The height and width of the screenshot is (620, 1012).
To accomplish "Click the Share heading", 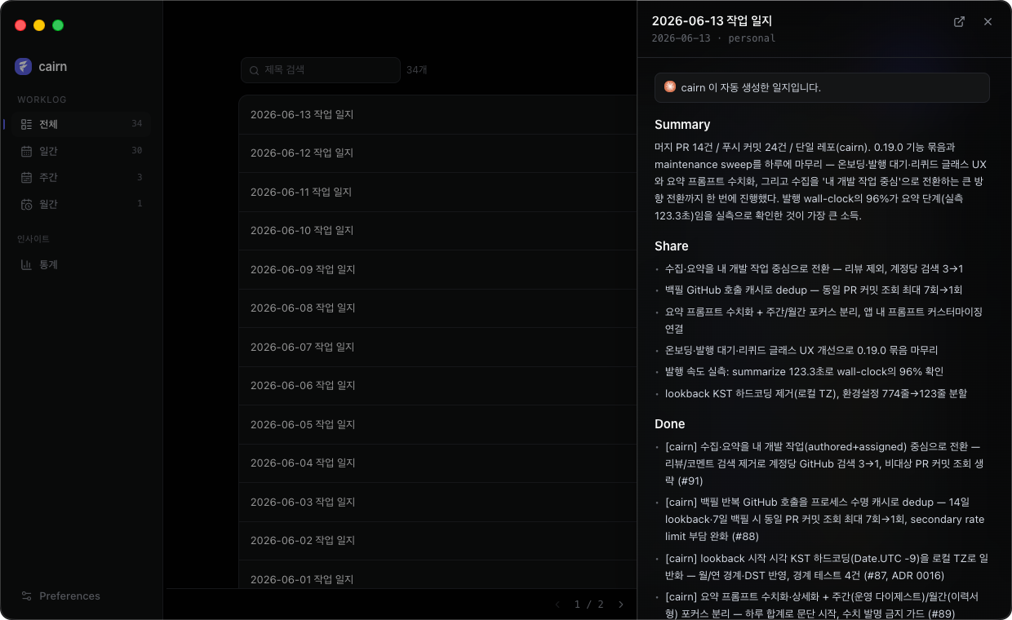I will pyautogui.click(x=672, y=246).
